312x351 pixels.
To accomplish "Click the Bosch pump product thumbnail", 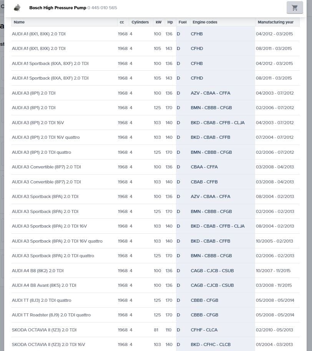I will coord(17,8).
